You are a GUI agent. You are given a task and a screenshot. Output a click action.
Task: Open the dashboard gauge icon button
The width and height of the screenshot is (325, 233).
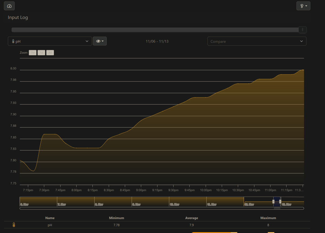[9, 6]
